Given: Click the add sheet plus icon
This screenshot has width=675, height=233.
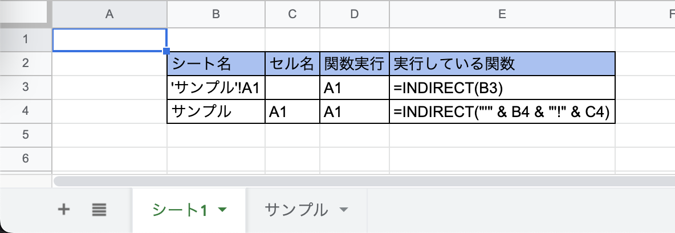Looking at the screenshot, I should [x=64, y=210].
